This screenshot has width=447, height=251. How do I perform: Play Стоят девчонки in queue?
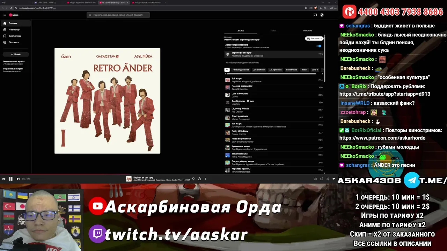tap(274, 117)
